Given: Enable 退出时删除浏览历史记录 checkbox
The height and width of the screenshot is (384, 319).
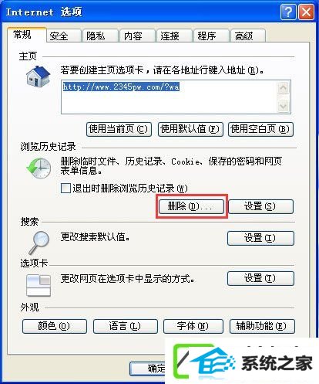Looking at the screenshot, I should pos(65,188).
